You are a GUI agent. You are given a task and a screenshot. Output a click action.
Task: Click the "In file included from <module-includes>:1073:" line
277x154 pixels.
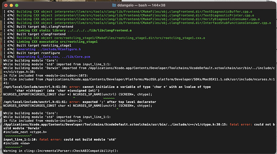[x=46, y=75]
